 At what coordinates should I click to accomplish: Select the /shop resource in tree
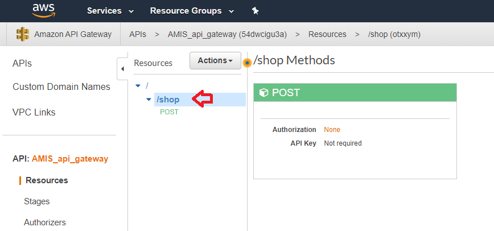[x=168, y=100]
